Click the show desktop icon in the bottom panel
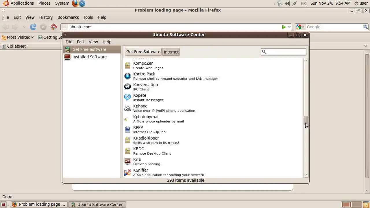Image resolution: width=370 pixels, height=208 pixels. (x=3, y=205)
